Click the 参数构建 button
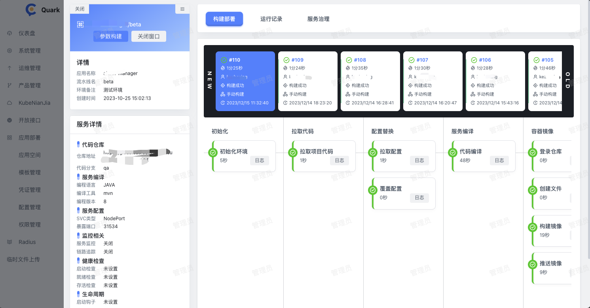This screenshot has height=308, width=590. coord(111,36)
